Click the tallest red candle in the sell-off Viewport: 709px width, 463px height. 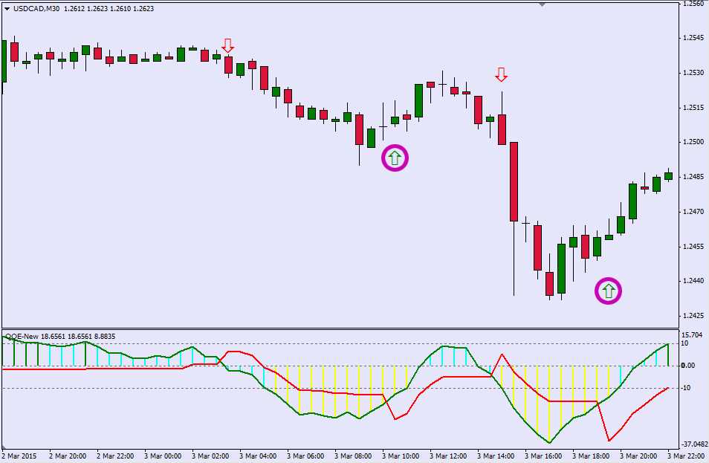coord(514,182)
